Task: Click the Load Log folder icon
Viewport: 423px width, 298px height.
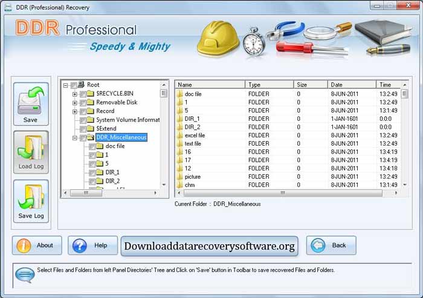Action: click(x=31, y=147)
